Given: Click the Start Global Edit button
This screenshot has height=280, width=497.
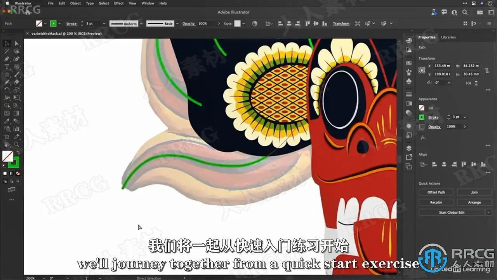Looking at the screenshot, I should [x=452, y=212].
